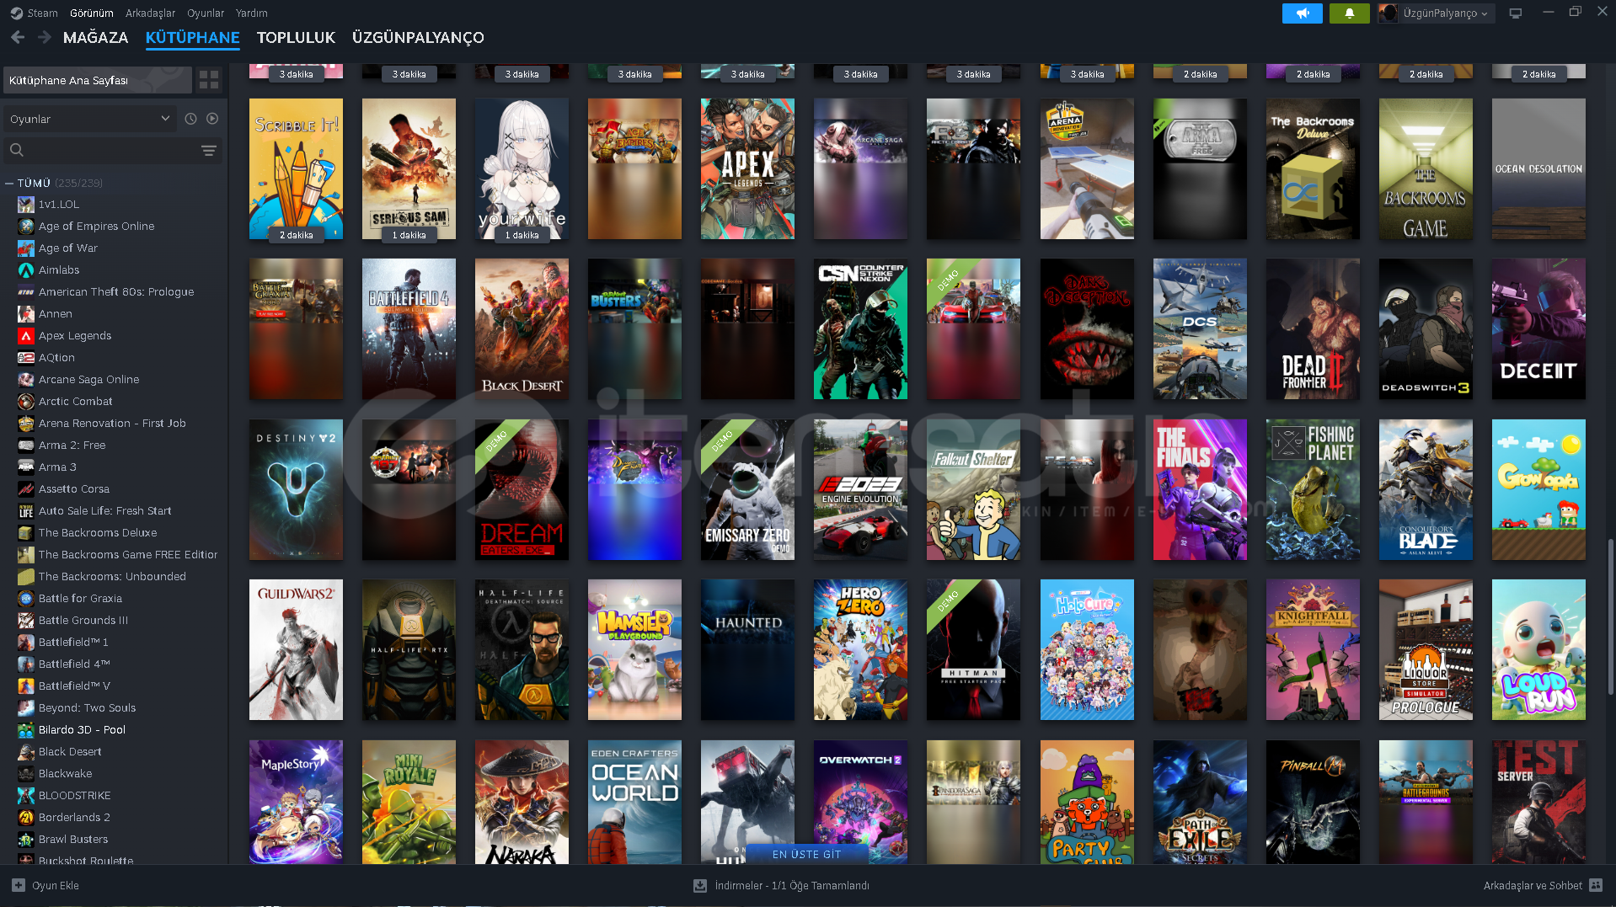Click the Kütüphane Ana Sayfası button

pyautogui.click(x=98, y=80)
